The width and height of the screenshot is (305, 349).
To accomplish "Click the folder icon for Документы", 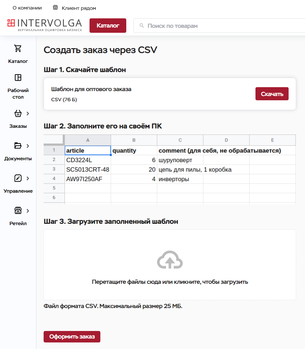I will pos(18,145).
